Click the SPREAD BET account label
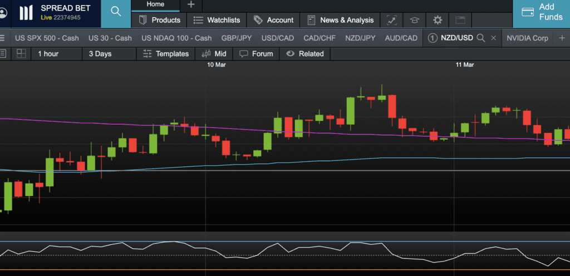 pyautogui.click(x=66, y=8)
